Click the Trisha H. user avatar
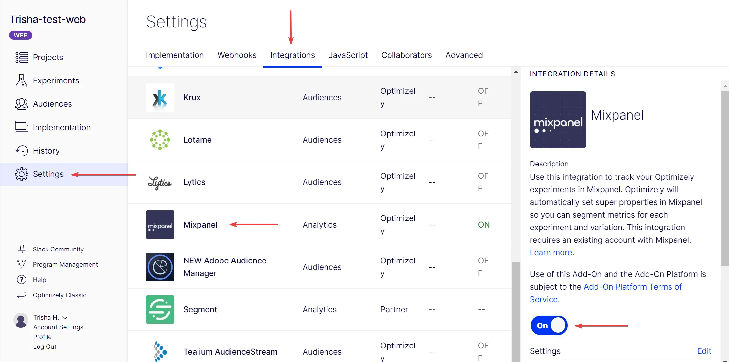This screenshot has width=729, height=362. click(21, 320)
